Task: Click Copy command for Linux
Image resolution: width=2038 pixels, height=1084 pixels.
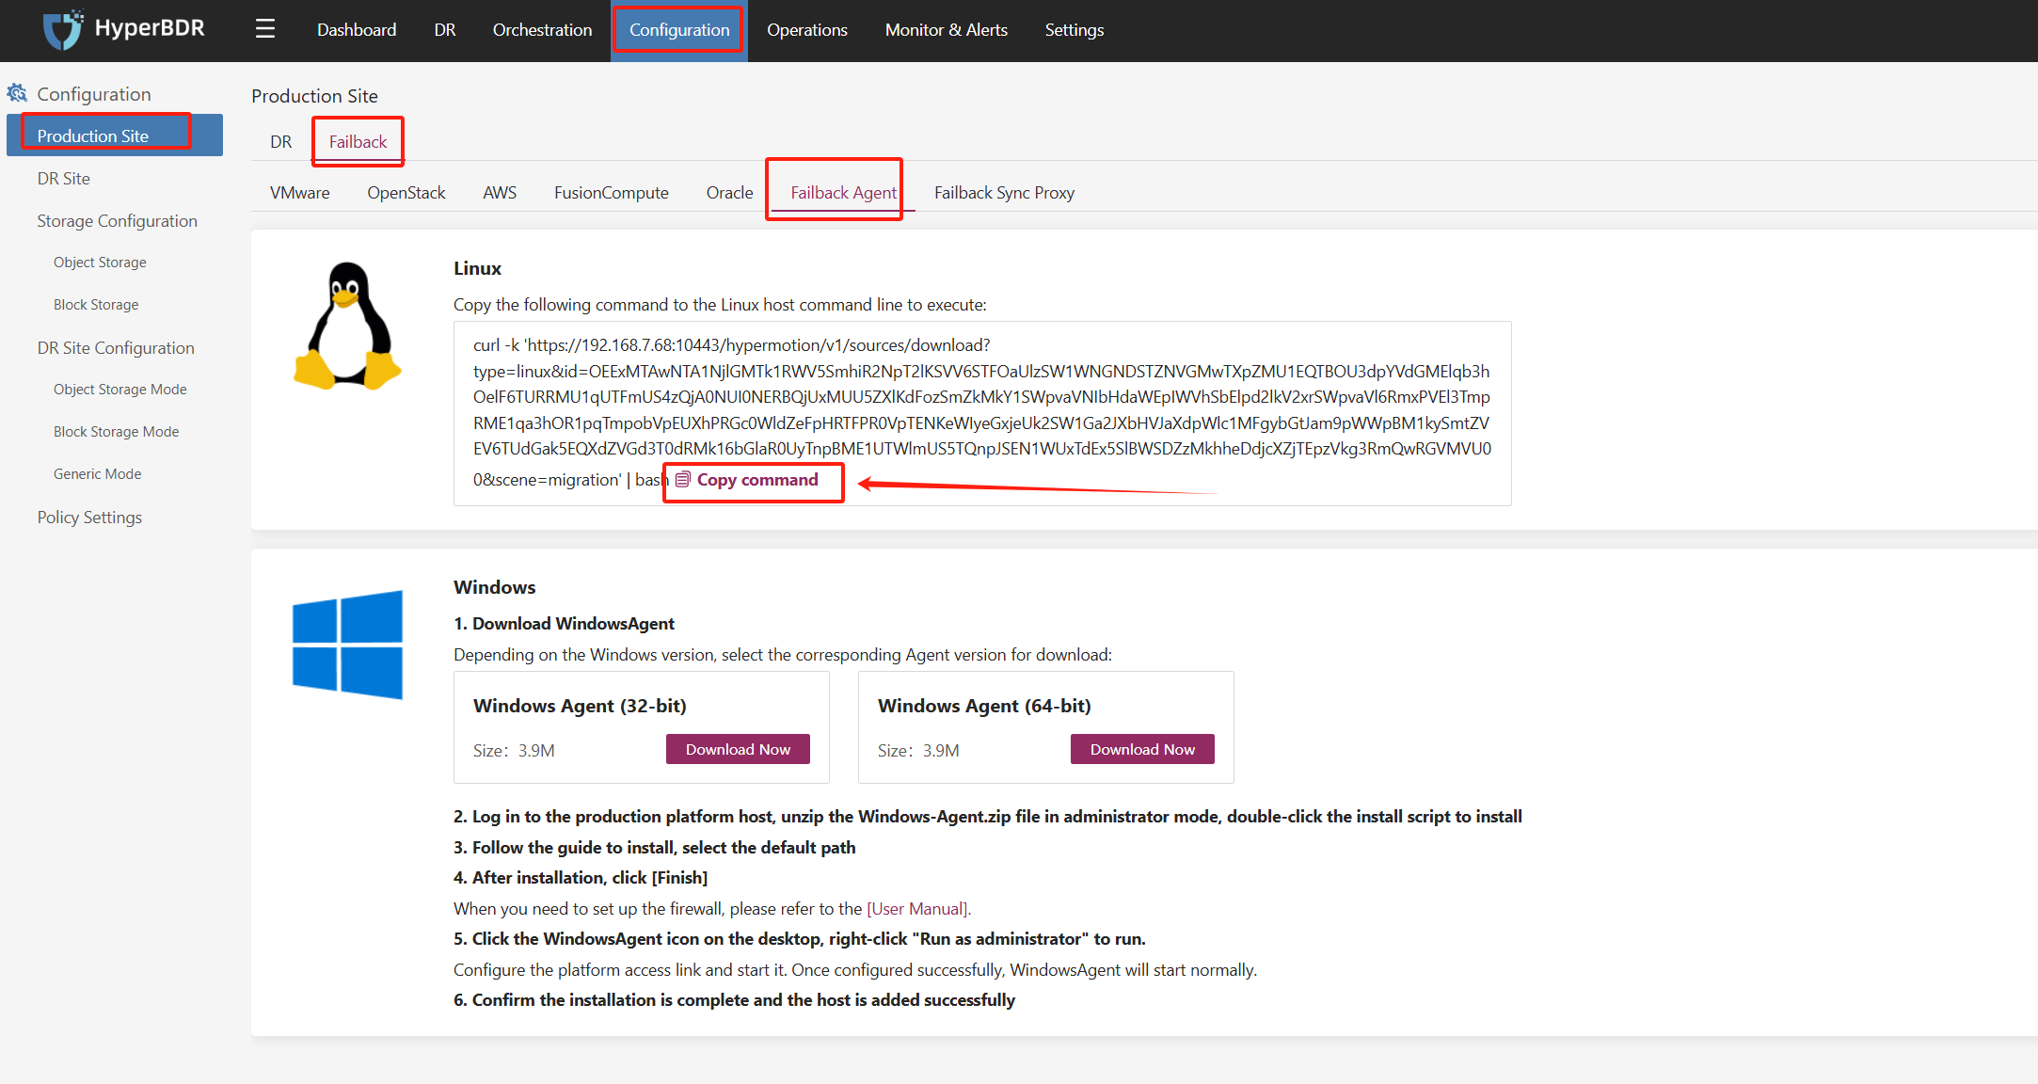Action: tap(748, 480)
